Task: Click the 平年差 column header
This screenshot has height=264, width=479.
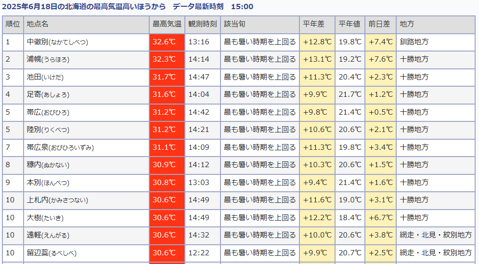Action: (x=317, y=25)
